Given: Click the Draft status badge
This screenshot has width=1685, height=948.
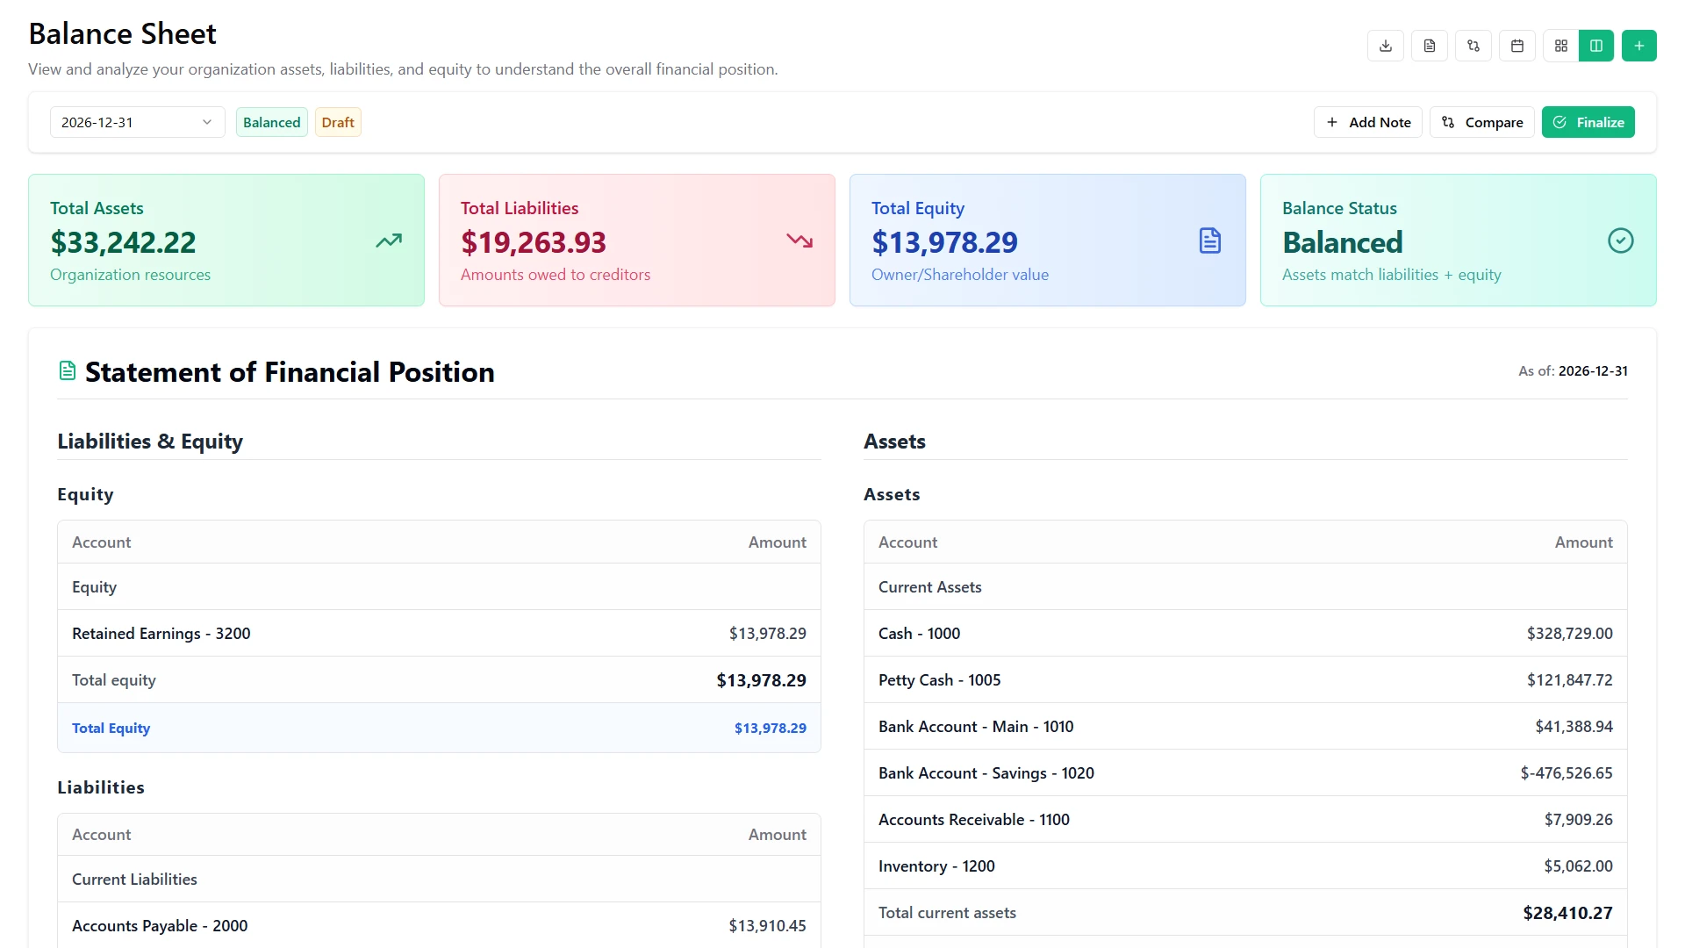Looking at the screenshot, I should (338, 122).
